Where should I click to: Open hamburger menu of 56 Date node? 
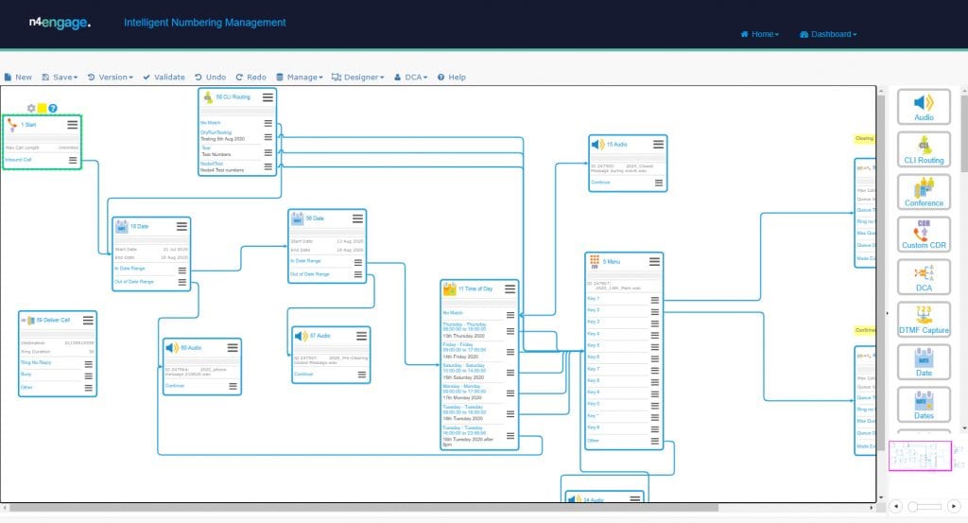tap(357, 218)
